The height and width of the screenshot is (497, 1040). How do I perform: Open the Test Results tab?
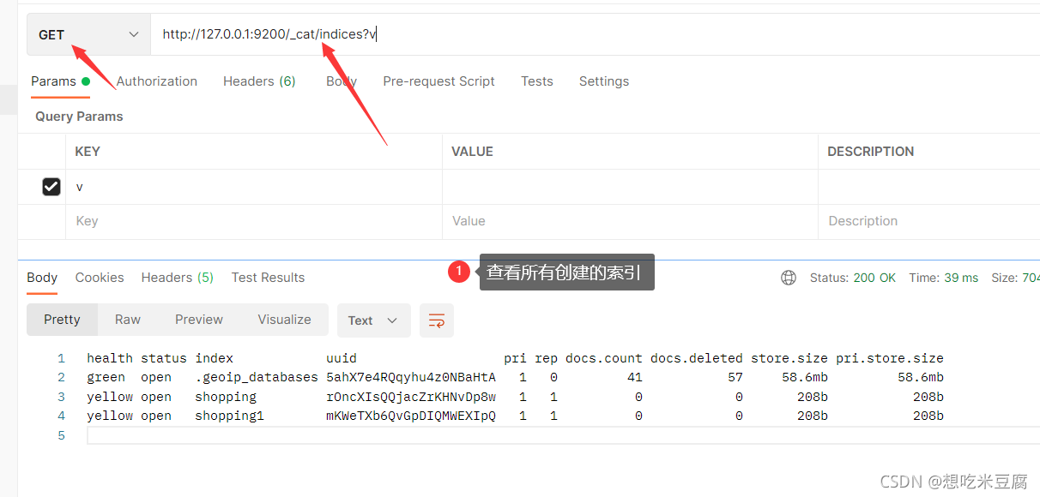coord(268,278)
